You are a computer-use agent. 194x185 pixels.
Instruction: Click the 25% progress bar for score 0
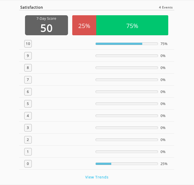(127, 164)
